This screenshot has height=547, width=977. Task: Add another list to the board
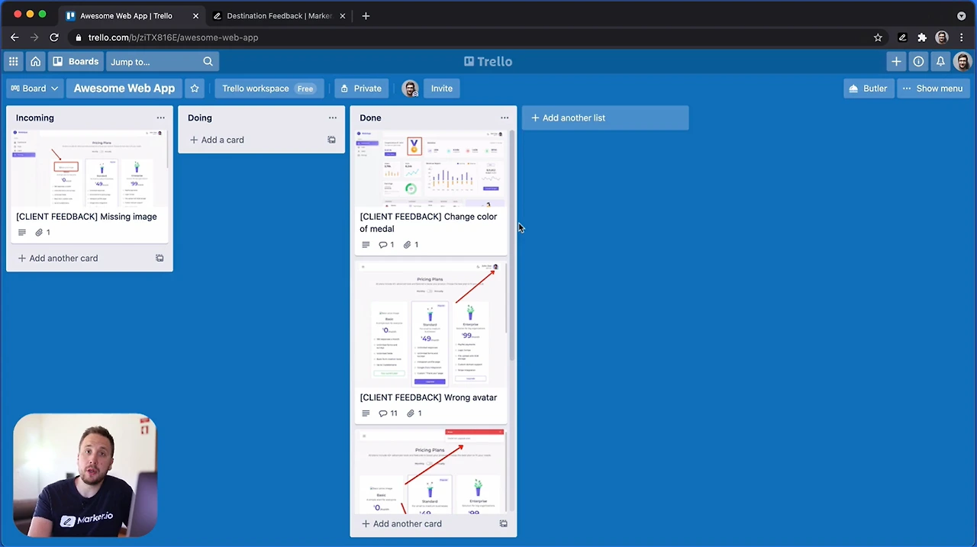tap(605, 117)
